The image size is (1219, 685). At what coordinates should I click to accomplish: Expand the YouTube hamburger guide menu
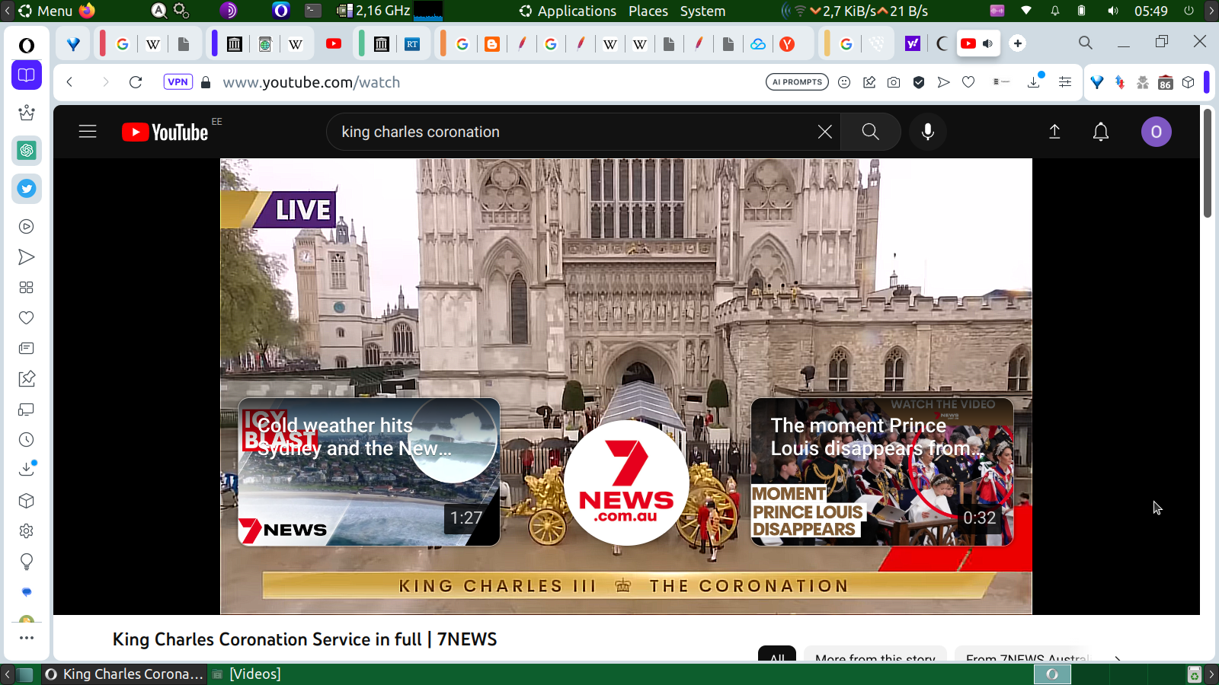coord(88,132)
